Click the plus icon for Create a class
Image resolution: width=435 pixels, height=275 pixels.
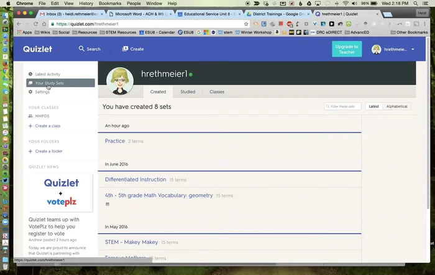pyautogui.click(x=30, y=126)
